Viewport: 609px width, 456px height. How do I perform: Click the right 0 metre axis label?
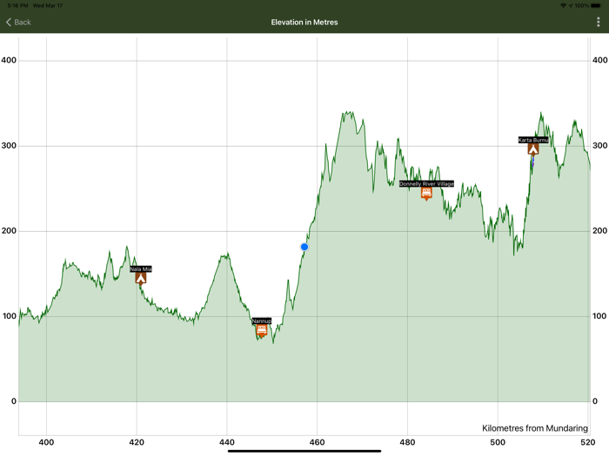[x=594, y=401]
